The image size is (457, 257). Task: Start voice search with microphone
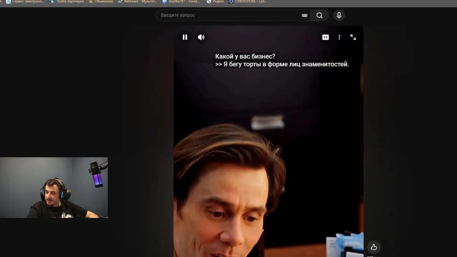click(x=339, y=15)
